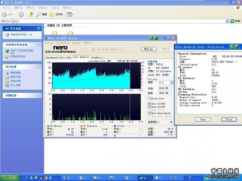Open 共享文档 shared documents
Viewport: 242px width, 181px height.
[x=15, y=81]
